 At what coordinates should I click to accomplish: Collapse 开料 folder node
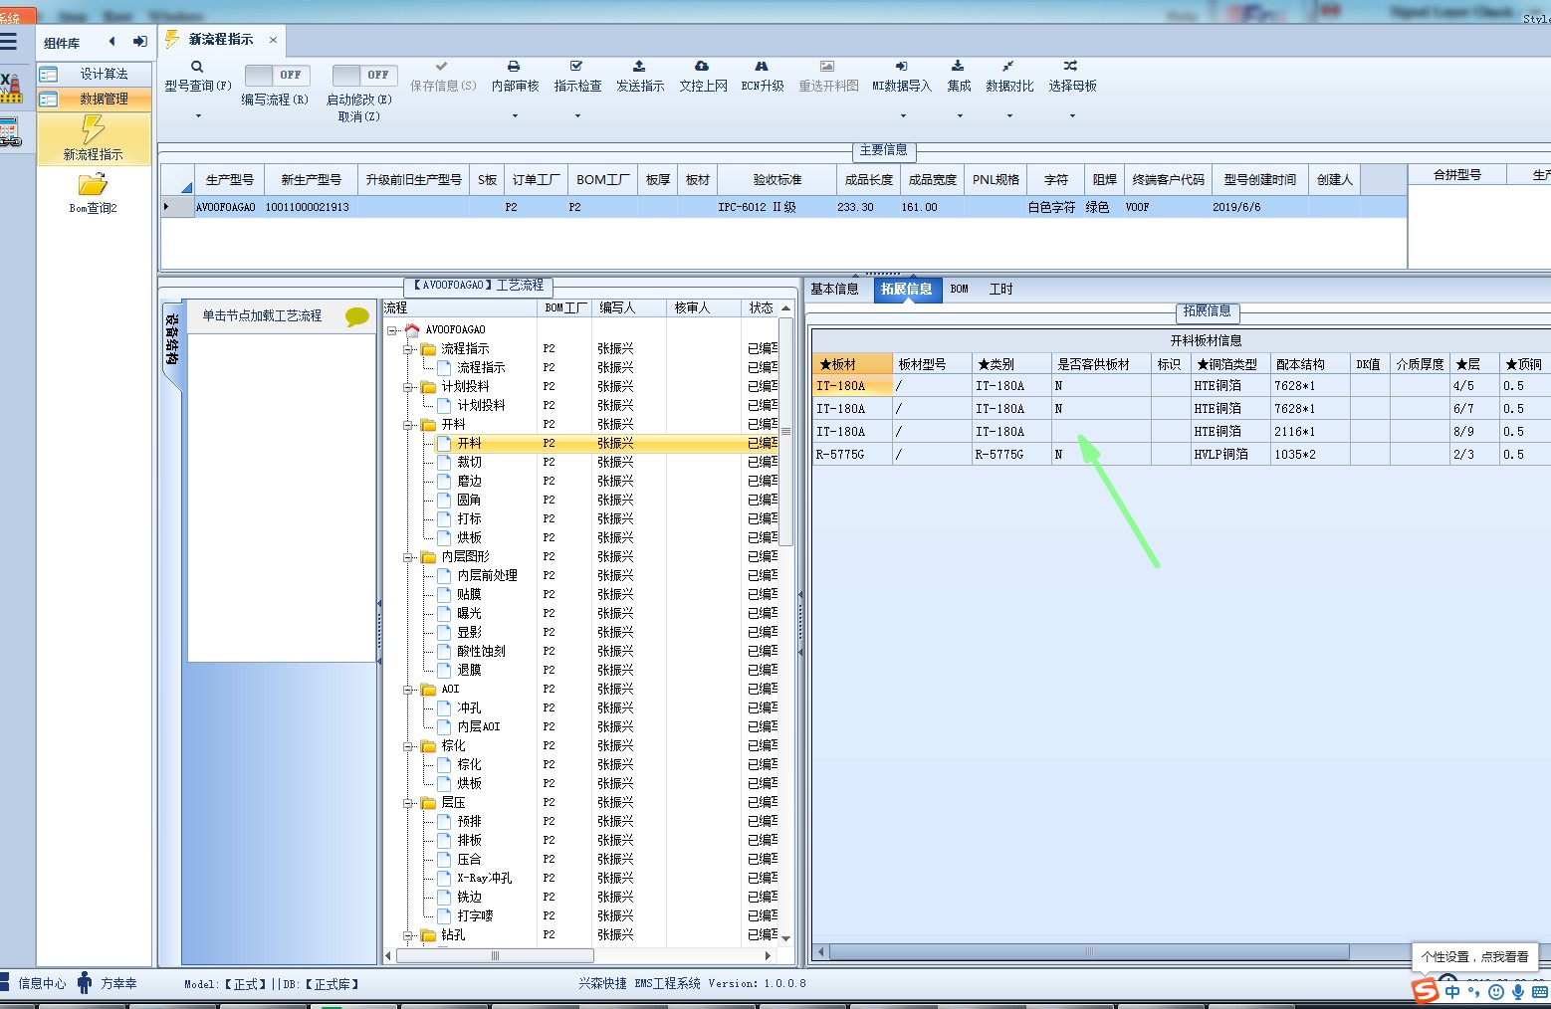click(408, 425)
